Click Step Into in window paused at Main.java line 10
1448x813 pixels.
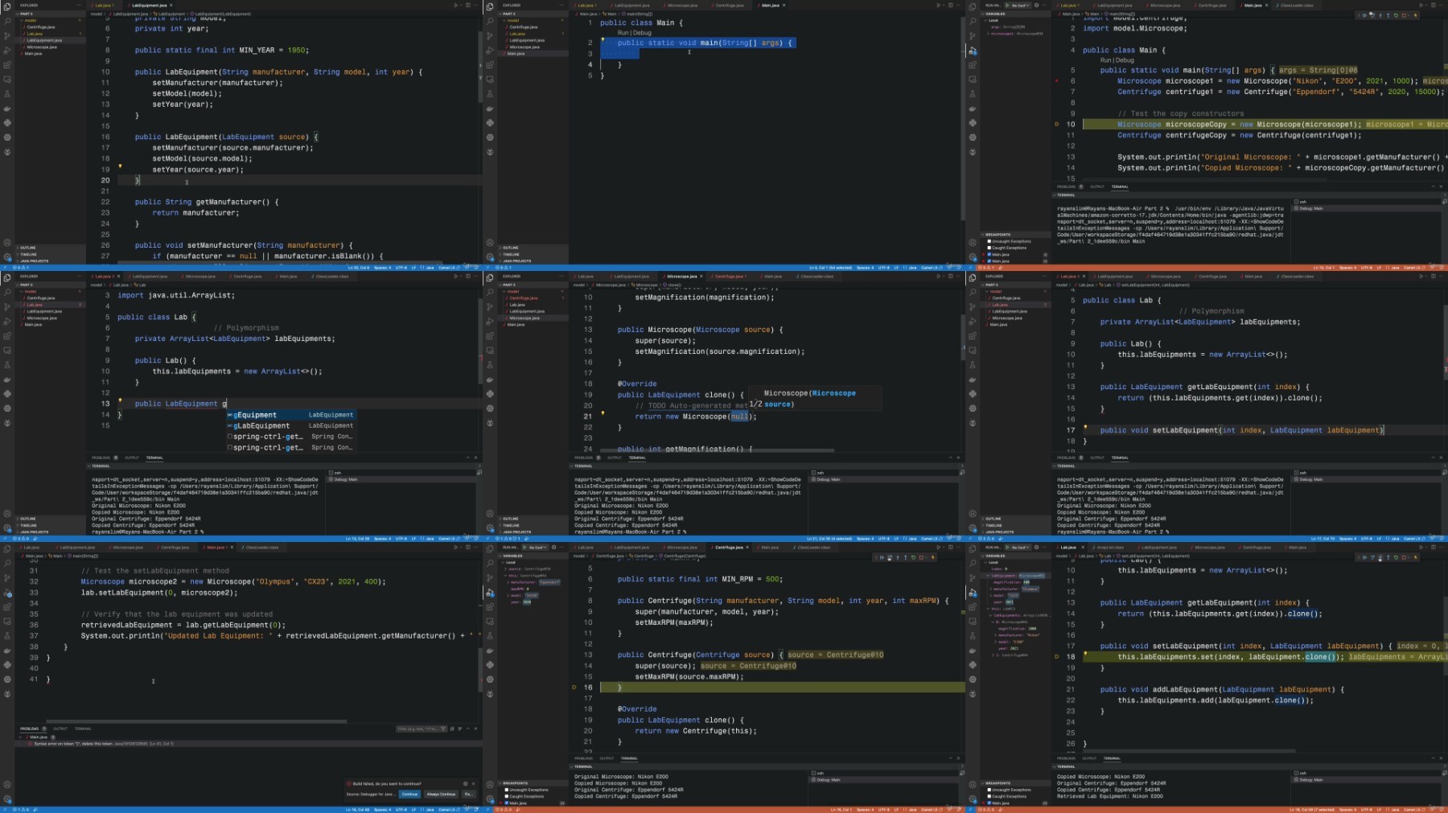coord(1380,15)
